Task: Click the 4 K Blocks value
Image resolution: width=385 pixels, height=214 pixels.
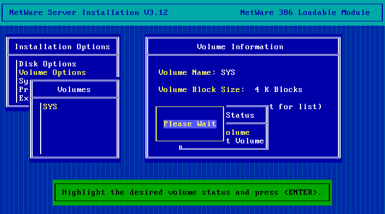Action: 279,90
